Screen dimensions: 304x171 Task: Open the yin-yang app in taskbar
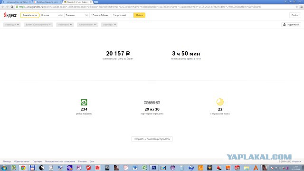[42, 168]
